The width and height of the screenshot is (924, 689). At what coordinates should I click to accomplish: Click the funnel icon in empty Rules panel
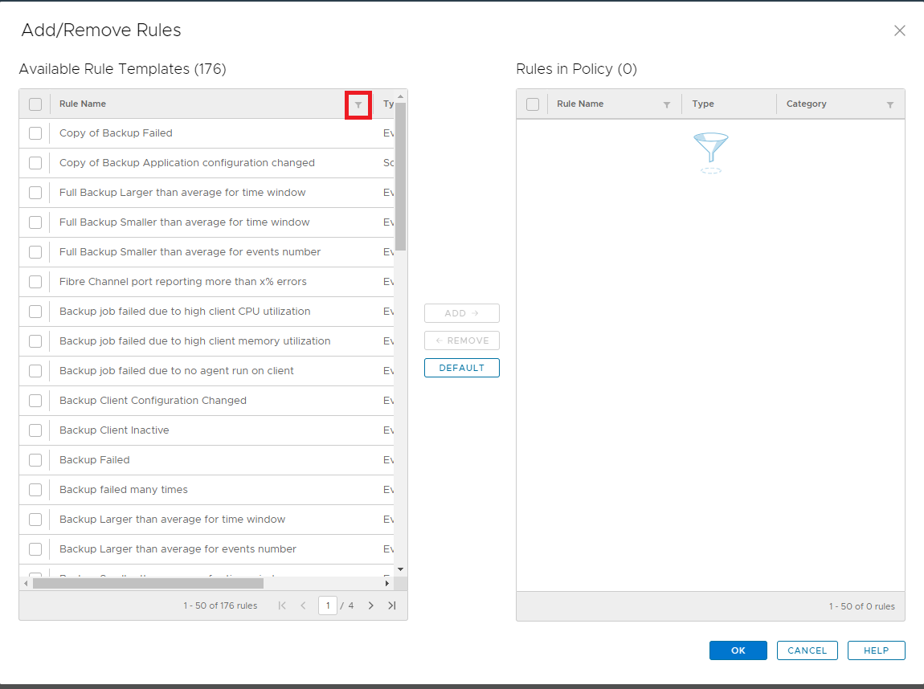pos(710,153)
